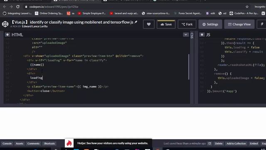
Task: Open author link Edward Lance Lorilla
Action: coord(34,27)
